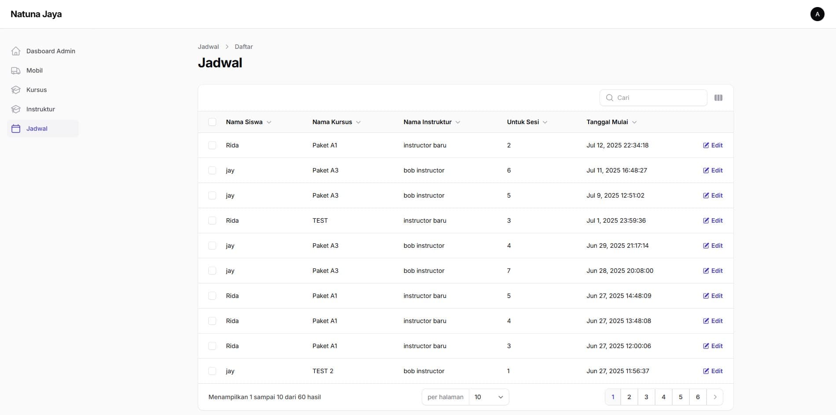Click the Kursus graduation cap icon
Image resolution: width=836 pixels, height=415 pixels.
(16, 90)
